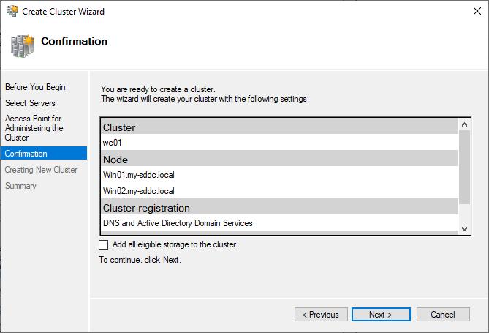The width and height of the screenshot is (489, 333).
Task: Select cluster name wc01 in list
Action: coord(113,143)
